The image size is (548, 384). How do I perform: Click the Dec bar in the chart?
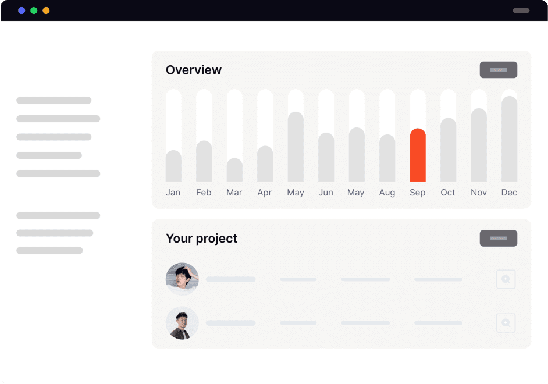point(508,140)
